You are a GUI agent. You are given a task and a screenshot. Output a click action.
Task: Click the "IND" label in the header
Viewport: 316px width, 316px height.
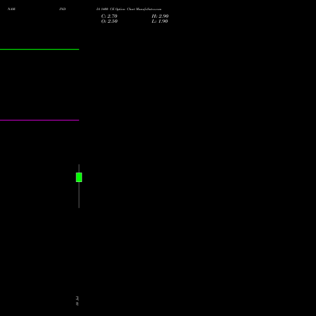(63, 9)
